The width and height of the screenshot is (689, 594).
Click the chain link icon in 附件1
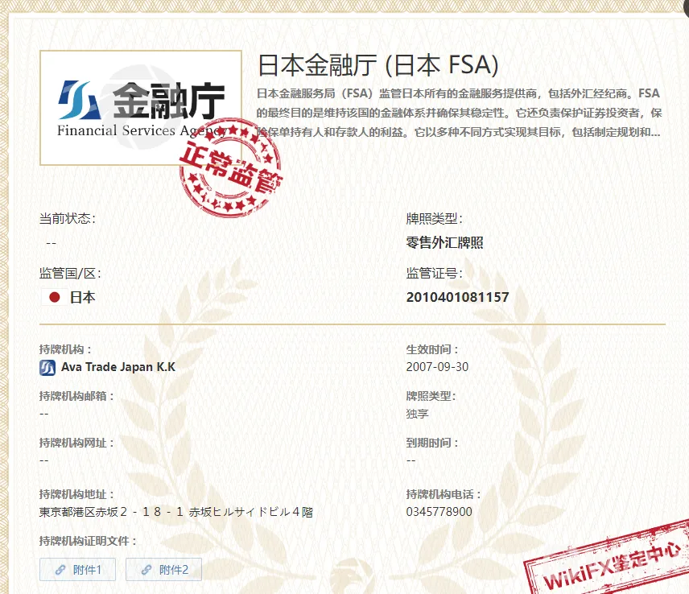(60, 570)
